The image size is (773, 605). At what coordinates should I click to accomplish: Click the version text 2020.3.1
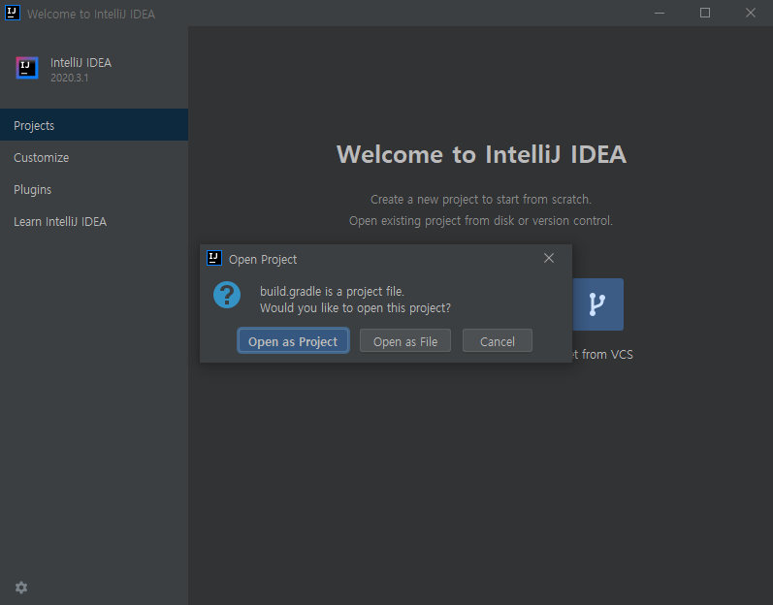point(70,78)
